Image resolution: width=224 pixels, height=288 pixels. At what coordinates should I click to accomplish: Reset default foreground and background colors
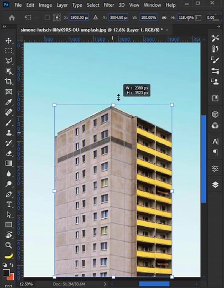[4, 265]
